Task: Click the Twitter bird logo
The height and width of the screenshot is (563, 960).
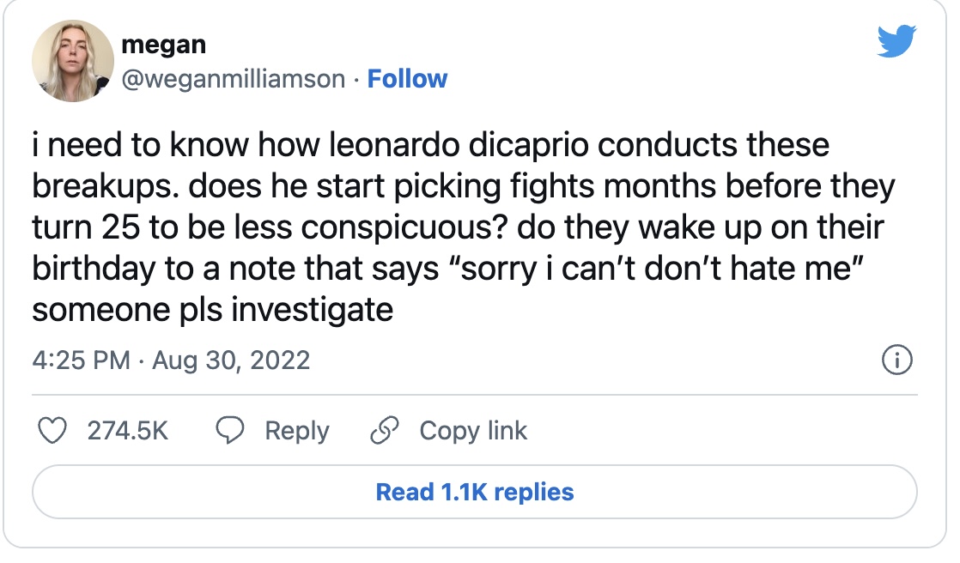Action: coord(897,41)
